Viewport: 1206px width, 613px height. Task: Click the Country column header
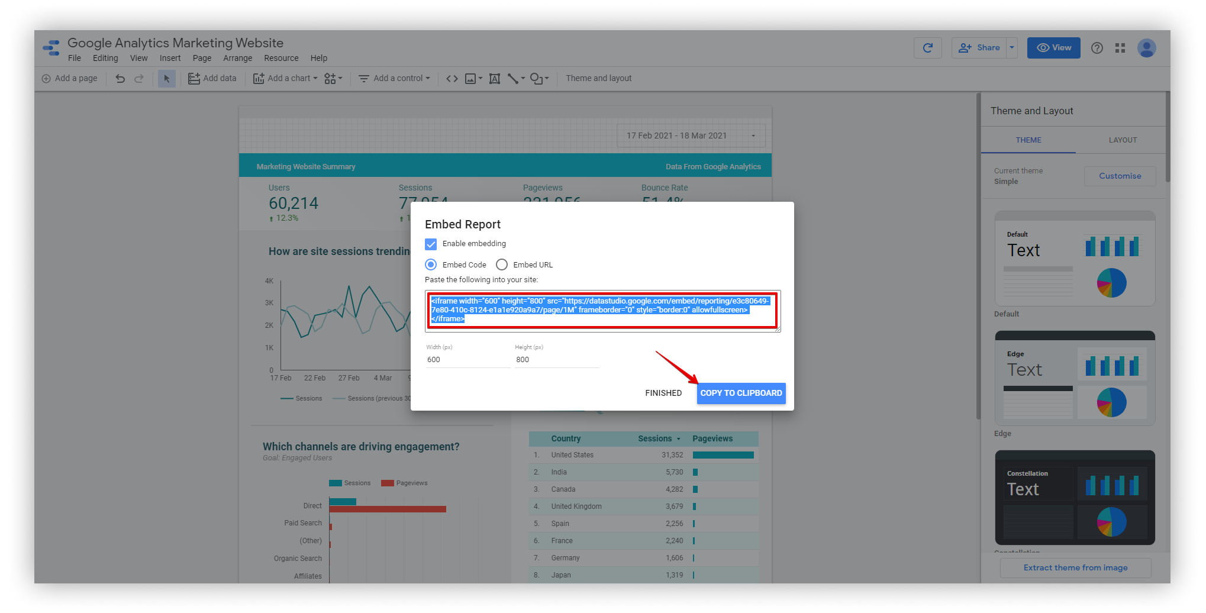coord(566,439)
